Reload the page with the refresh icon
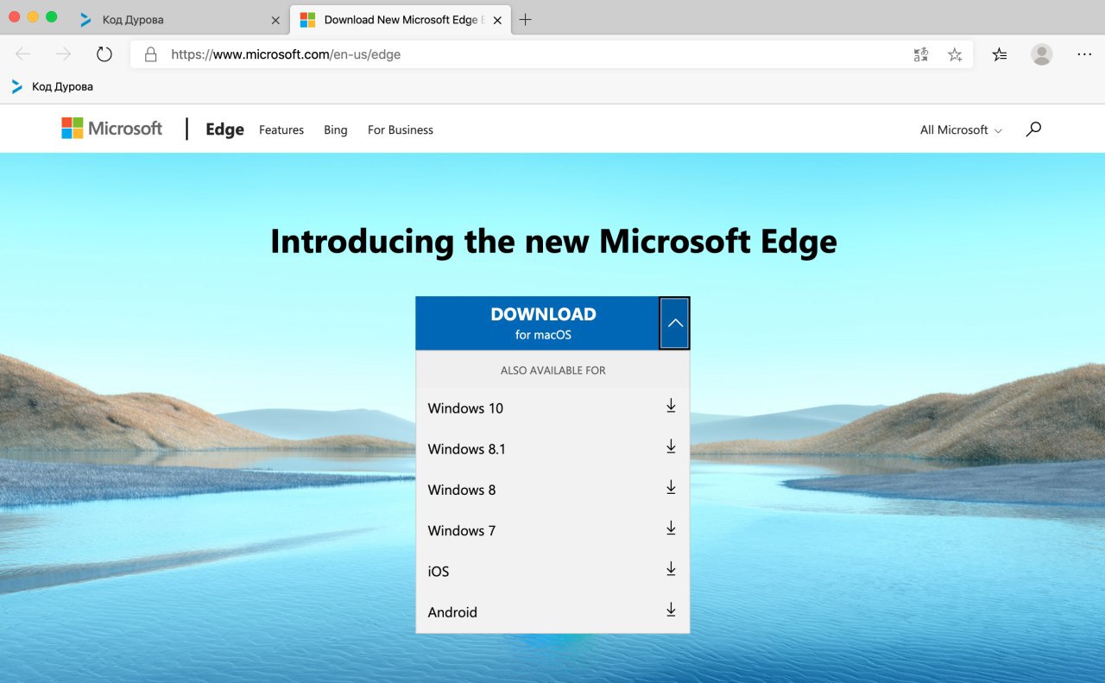 click(x=104, y=54)
